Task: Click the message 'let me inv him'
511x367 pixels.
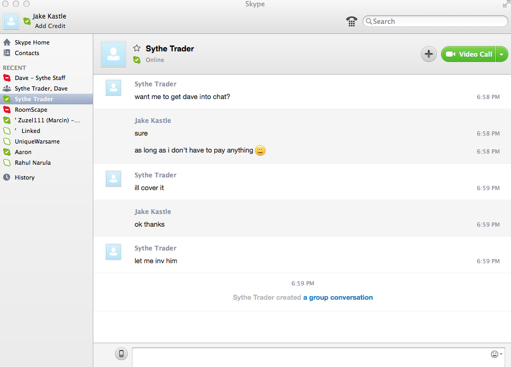Action: click(156, 261)
